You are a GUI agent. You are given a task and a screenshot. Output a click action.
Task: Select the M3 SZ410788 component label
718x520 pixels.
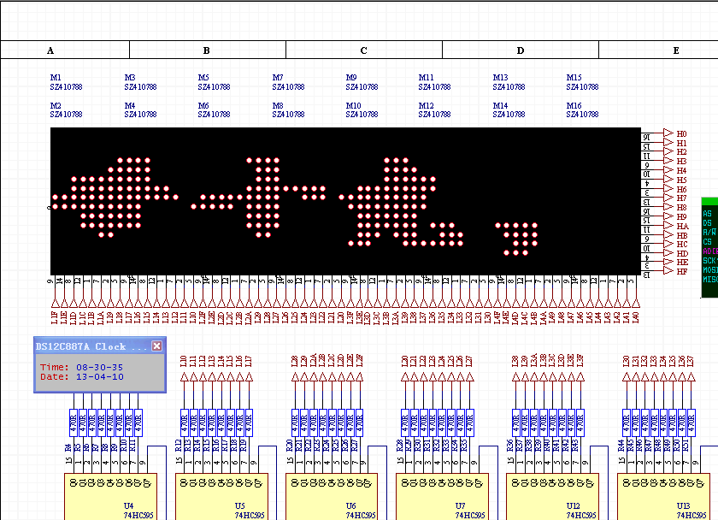140,82
